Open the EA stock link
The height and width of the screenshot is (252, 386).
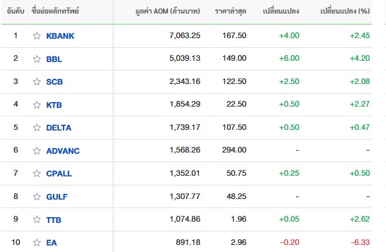coord(52,243)
